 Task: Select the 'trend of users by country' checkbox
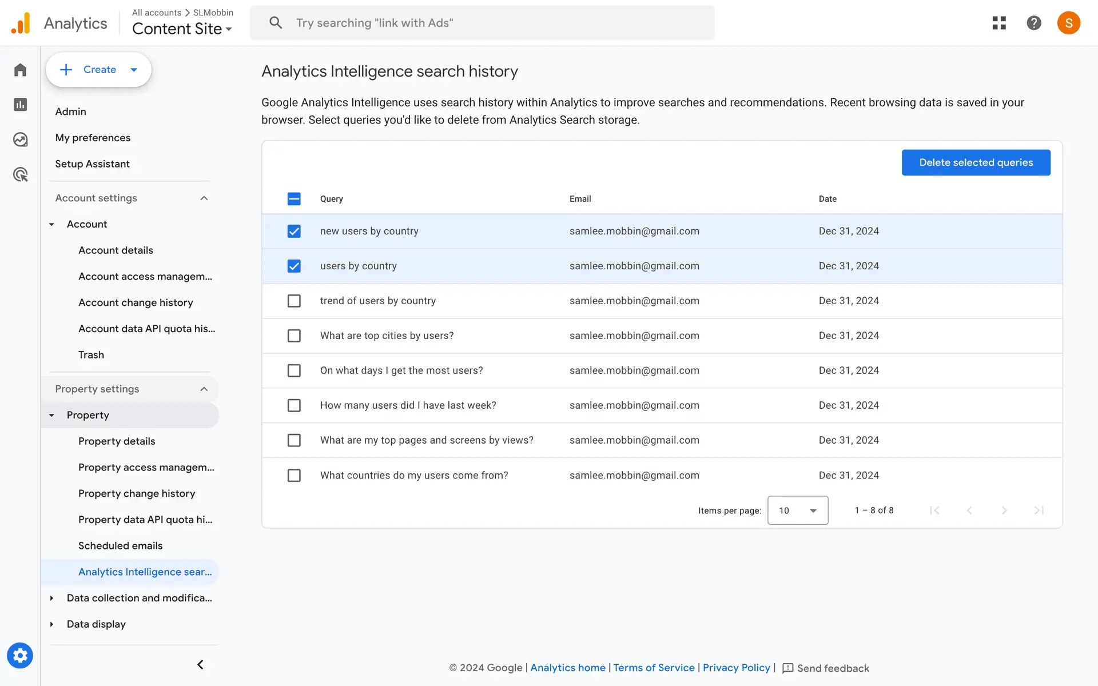coord(294,301)
